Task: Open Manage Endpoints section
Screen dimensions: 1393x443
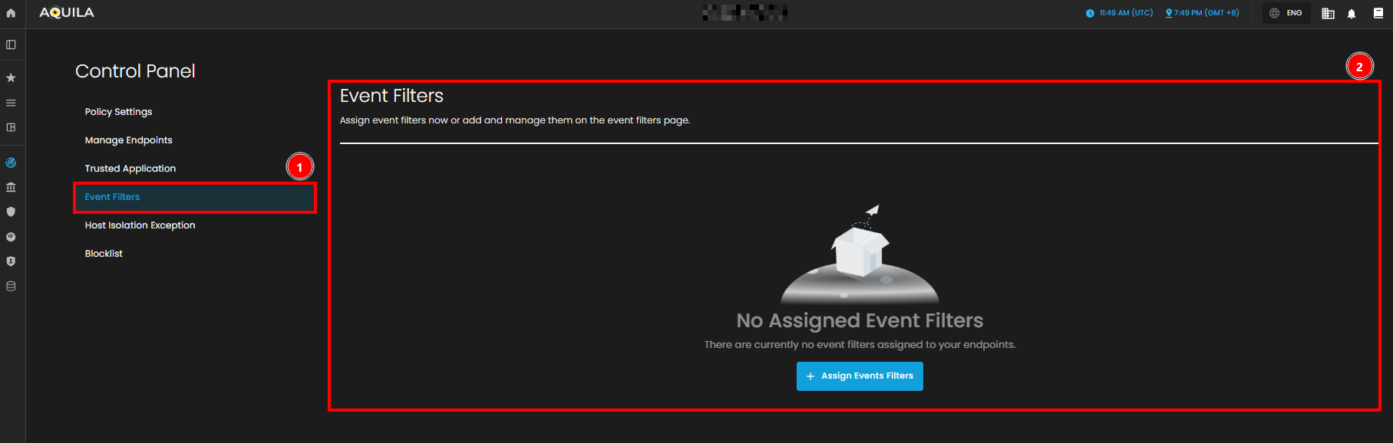Action: (128, 140)
